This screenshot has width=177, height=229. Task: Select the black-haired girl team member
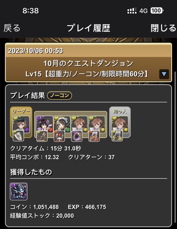45,124
